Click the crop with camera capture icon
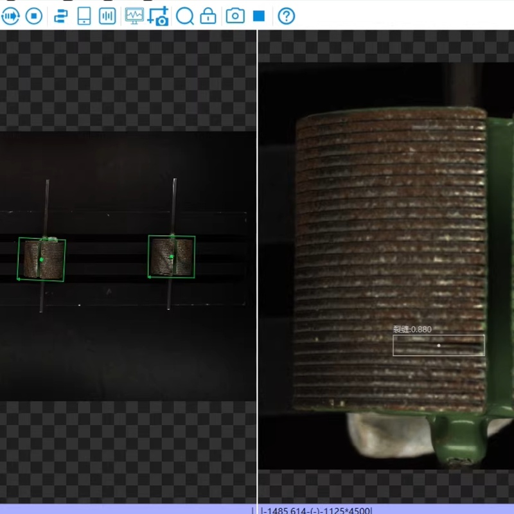The image size is (514, 514). click(x=158, y=15)
